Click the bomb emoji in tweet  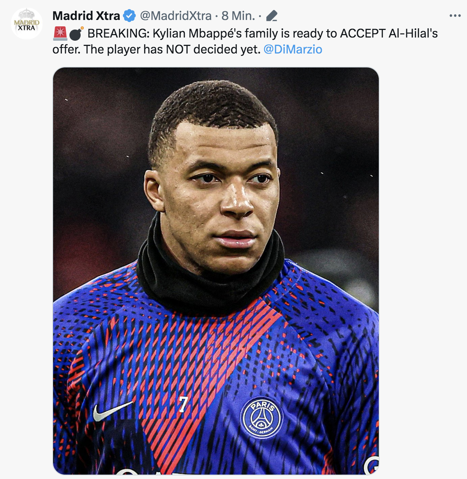(x=76, y=34)
